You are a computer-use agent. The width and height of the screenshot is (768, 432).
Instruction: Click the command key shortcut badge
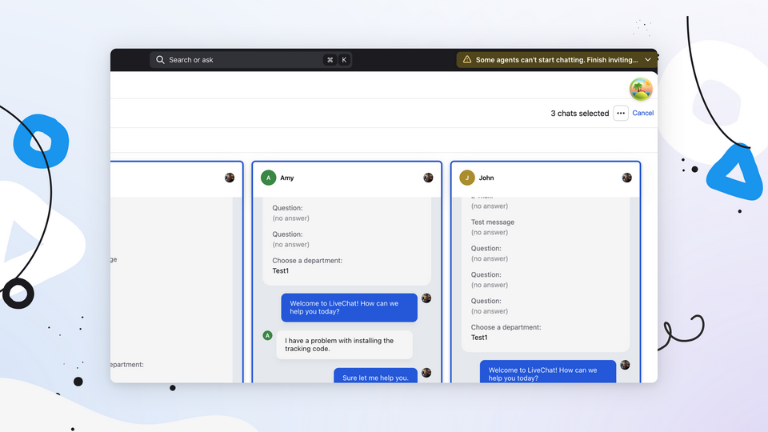[x=330, y=60]
